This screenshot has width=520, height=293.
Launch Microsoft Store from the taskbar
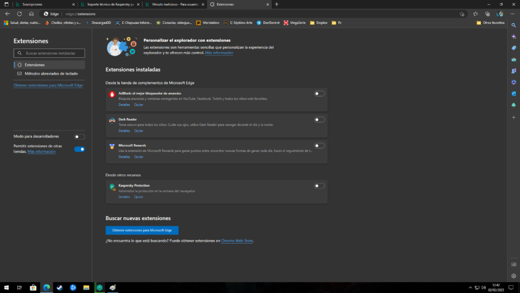pyautogui.click(x=33, y=288)
